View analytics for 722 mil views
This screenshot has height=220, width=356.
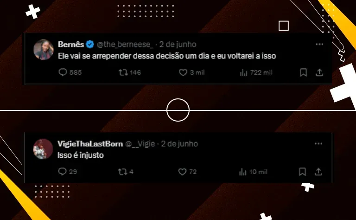[256, 72]
